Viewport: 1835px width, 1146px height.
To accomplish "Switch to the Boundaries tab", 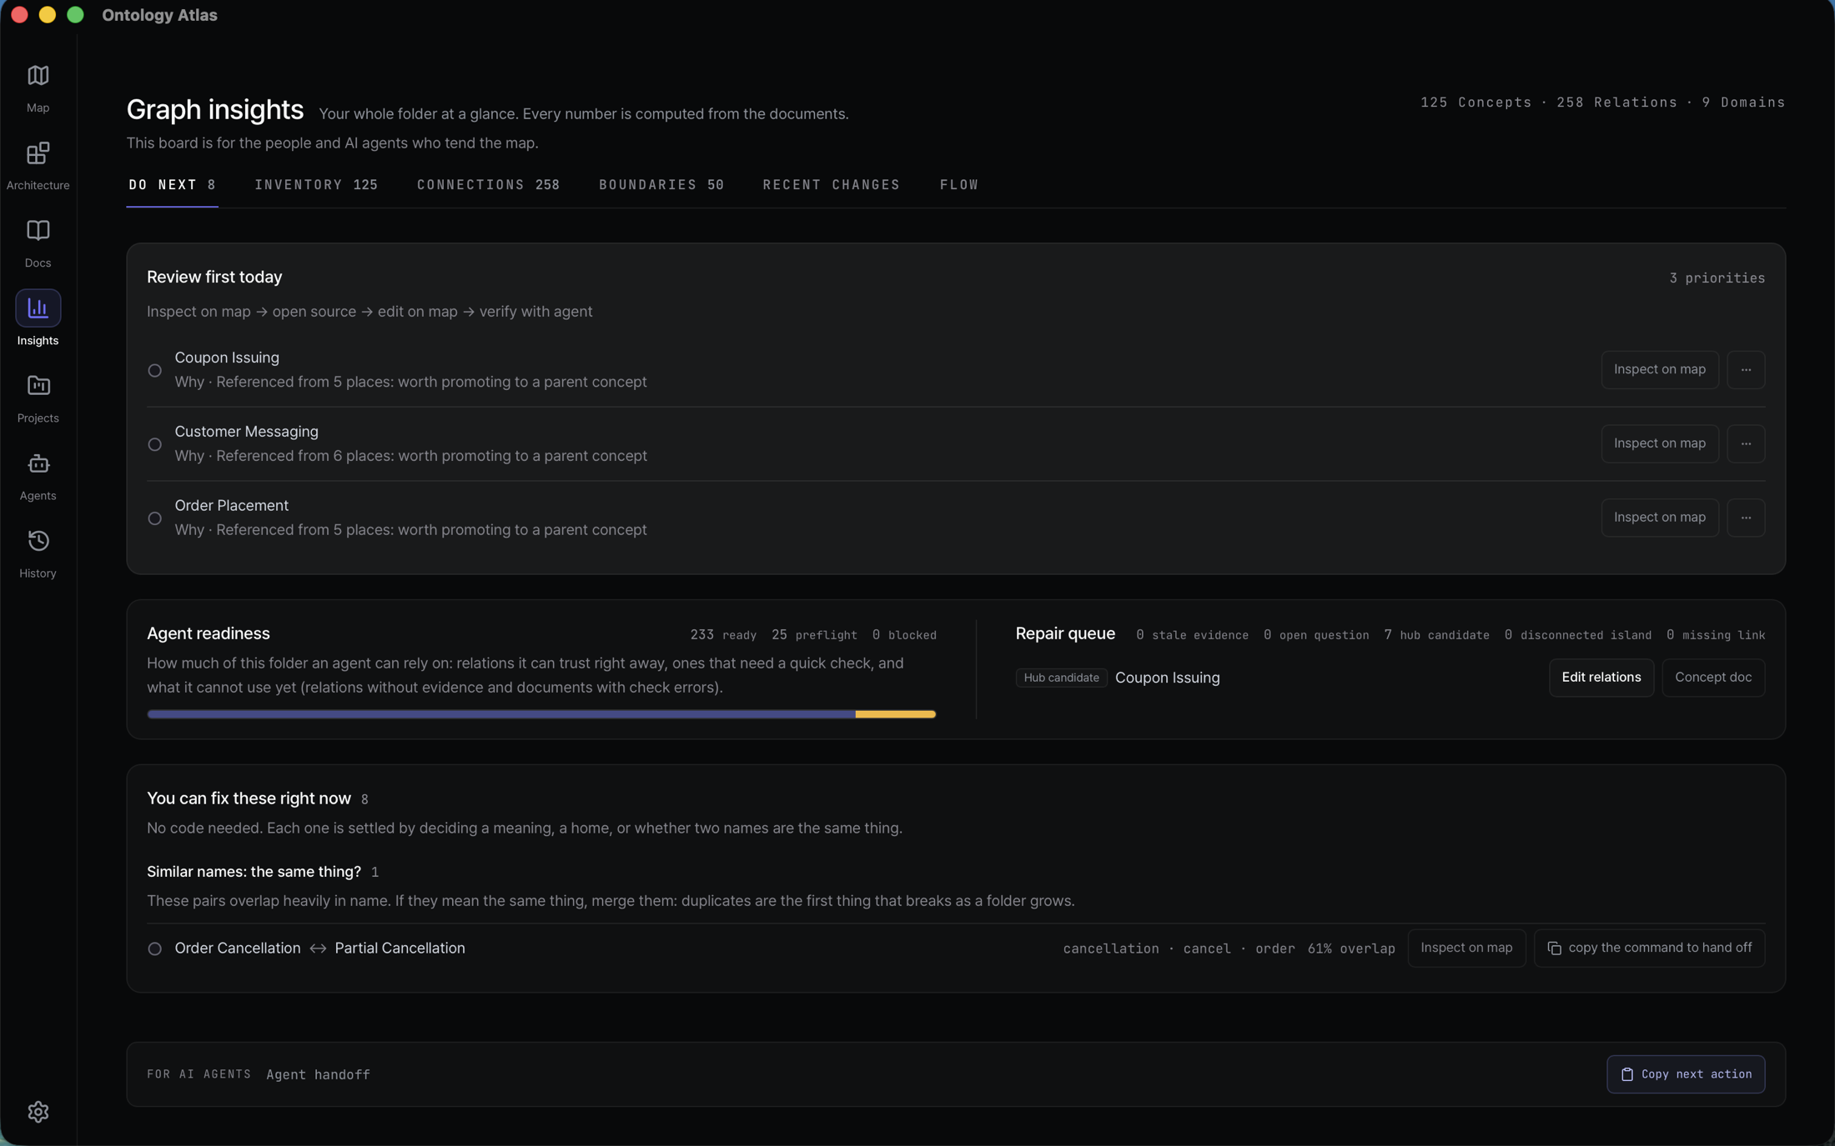I will [x=661, y=185].
